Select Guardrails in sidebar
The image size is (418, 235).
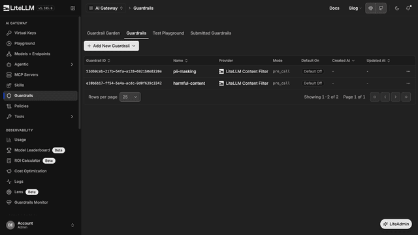[x=40, y=96]
